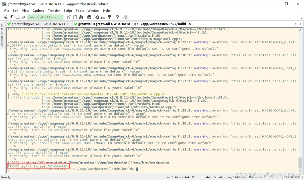Maximize the SecureCRT window
This screenshot has width=304, height=180.
pyautogui.click(x=286, y=4)
